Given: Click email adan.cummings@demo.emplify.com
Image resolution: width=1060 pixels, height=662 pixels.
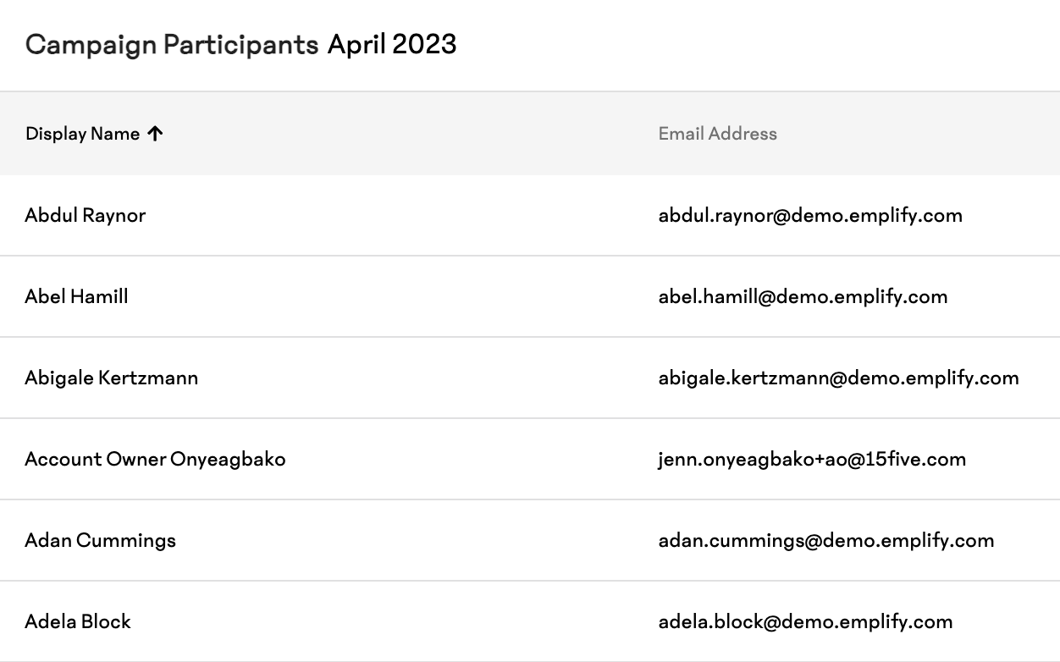Looking at the screenshot, I should pyautogui.click(x=826, y=540).
